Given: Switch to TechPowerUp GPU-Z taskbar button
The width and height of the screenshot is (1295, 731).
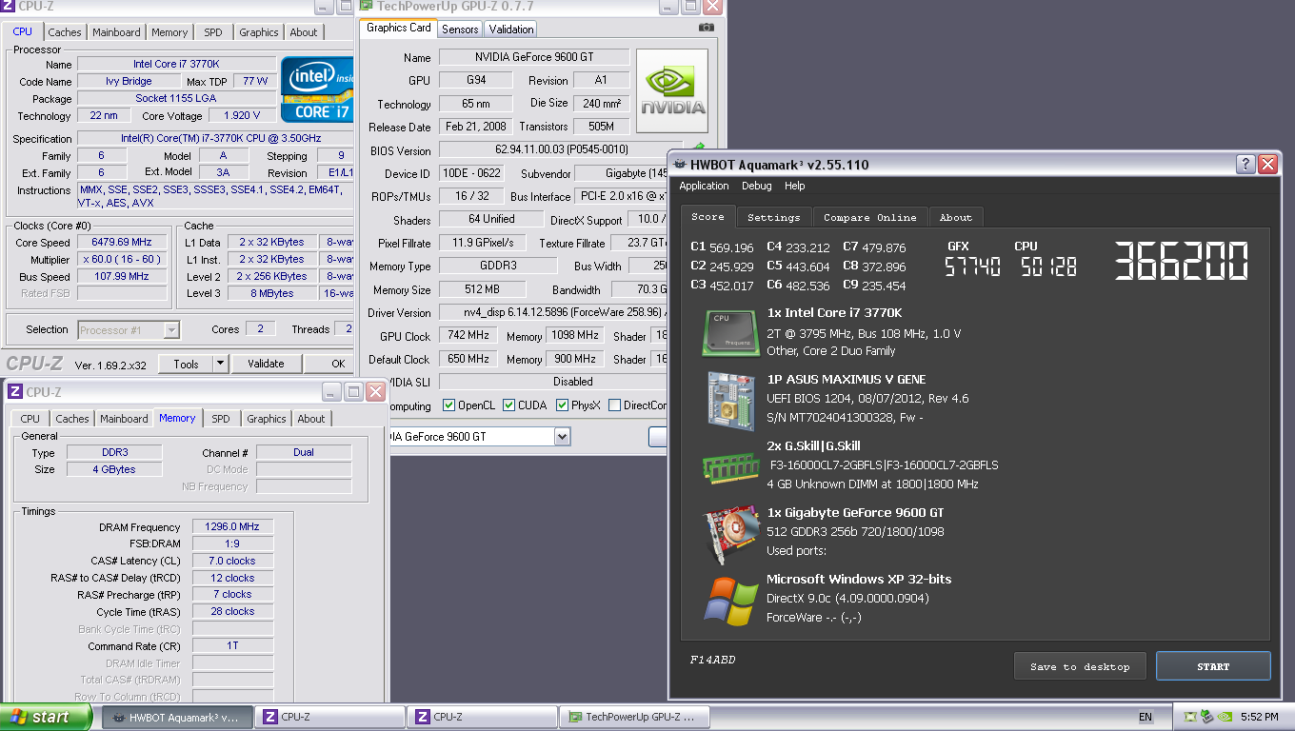Looking at the screenshot, I should pos(634,717).
